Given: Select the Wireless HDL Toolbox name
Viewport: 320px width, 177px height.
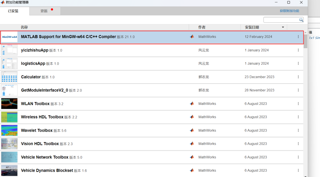Looking at the screenshot, I should coord(42,117).
